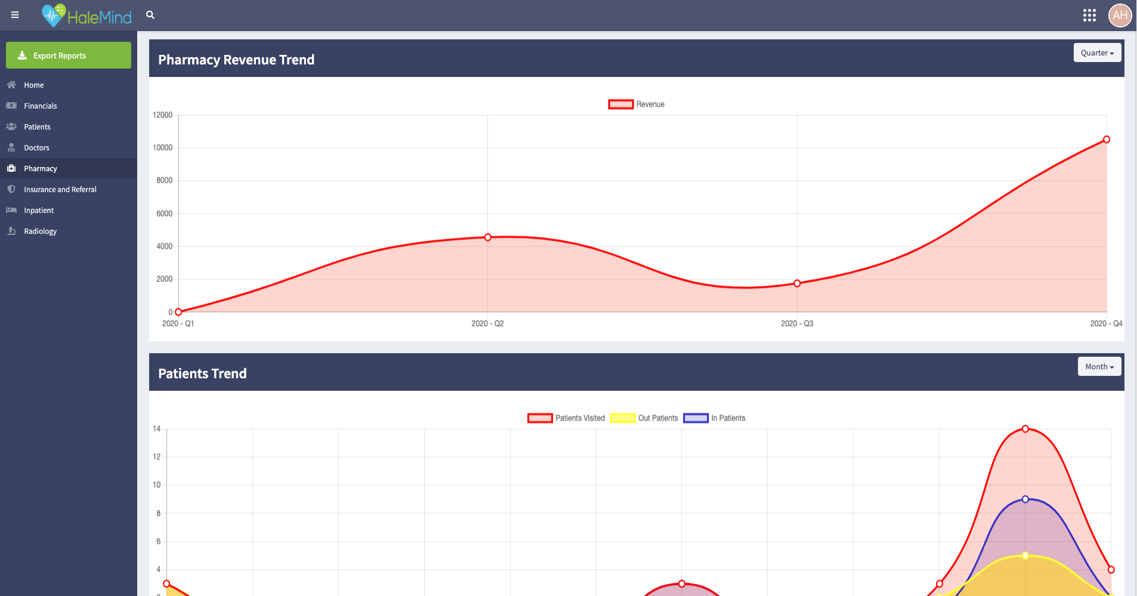Toggle the Revenue legend swatch
This screenshot has width=1137, height=596.
(x=620, y=104)
